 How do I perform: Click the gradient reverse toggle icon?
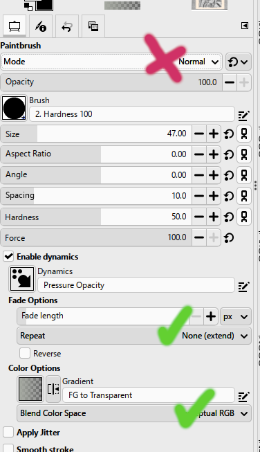[53, 389]
